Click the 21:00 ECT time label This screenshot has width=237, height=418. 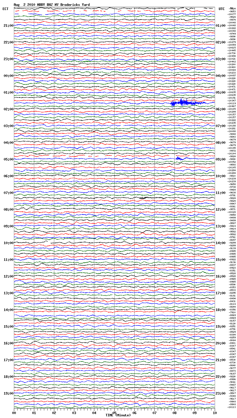click(8, 26)
